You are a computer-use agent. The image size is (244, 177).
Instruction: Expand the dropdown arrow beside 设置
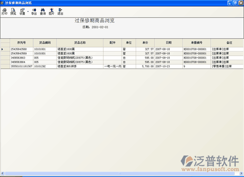28,12
